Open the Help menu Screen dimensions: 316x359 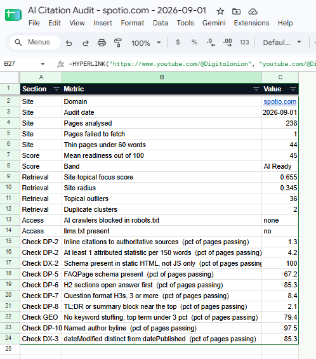coord(286,23)
